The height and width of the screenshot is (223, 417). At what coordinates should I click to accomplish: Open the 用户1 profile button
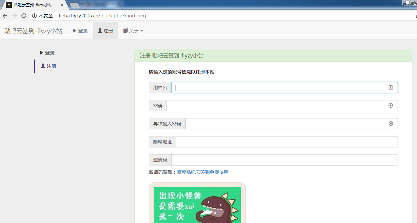click(x=409, y=3)
